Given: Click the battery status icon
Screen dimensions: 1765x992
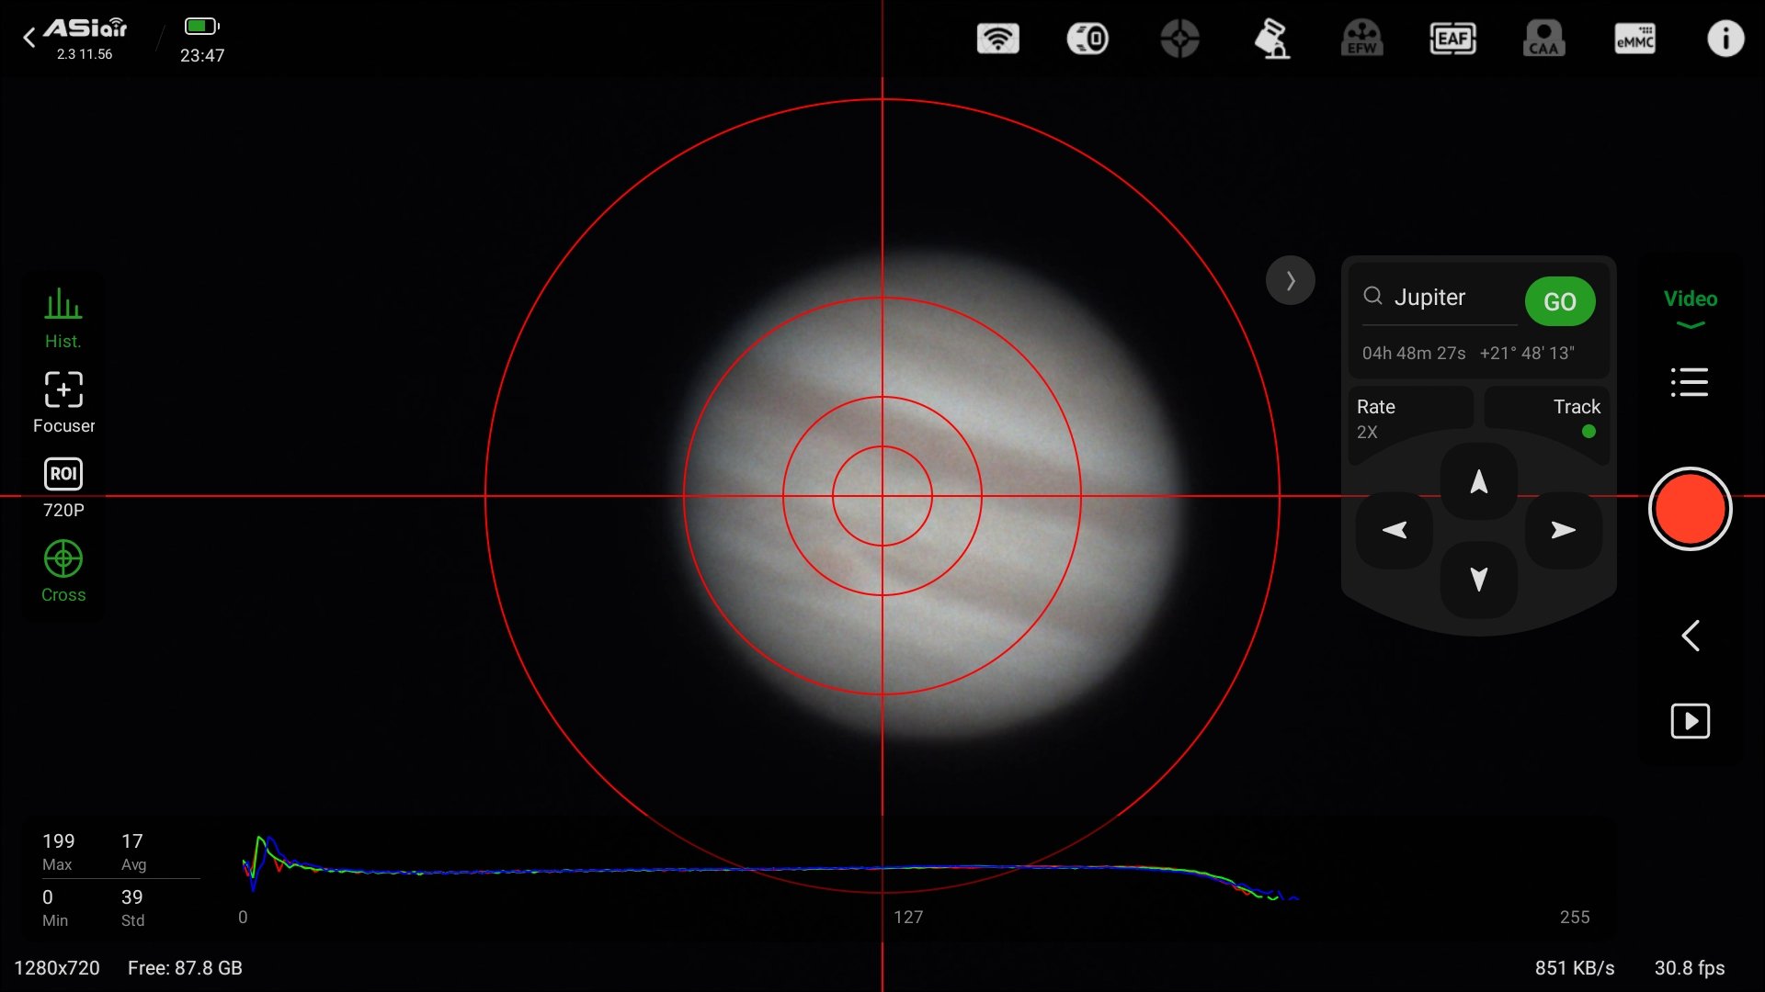Looking at the screenshot, I should (x=201, y=26).
